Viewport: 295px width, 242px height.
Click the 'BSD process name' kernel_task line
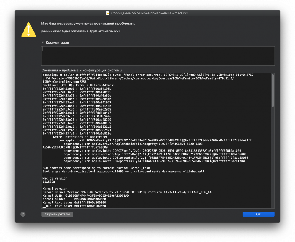coord(96,168)
